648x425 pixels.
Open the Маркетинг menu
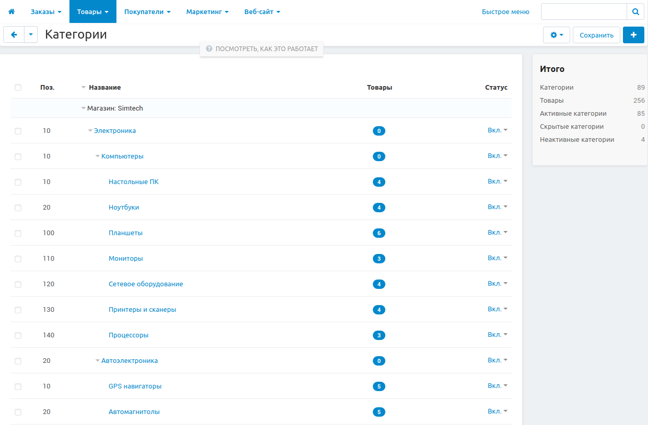coord(207,11)
